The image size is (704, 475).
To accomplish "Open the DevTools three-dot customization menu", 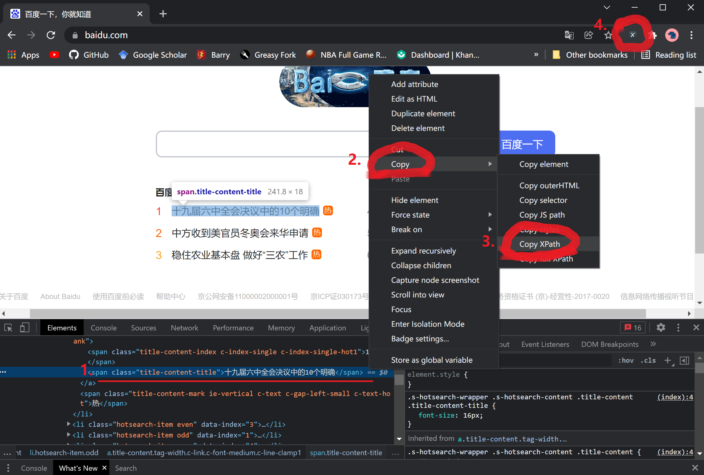I will [x=678, y=327].
